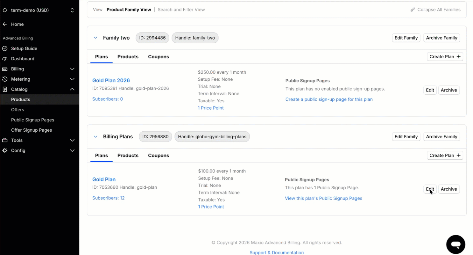The height and width of the screenshot is (255, 473).
Task: Open the term-demo (USD) site switcher
Action: click(39, 10)
